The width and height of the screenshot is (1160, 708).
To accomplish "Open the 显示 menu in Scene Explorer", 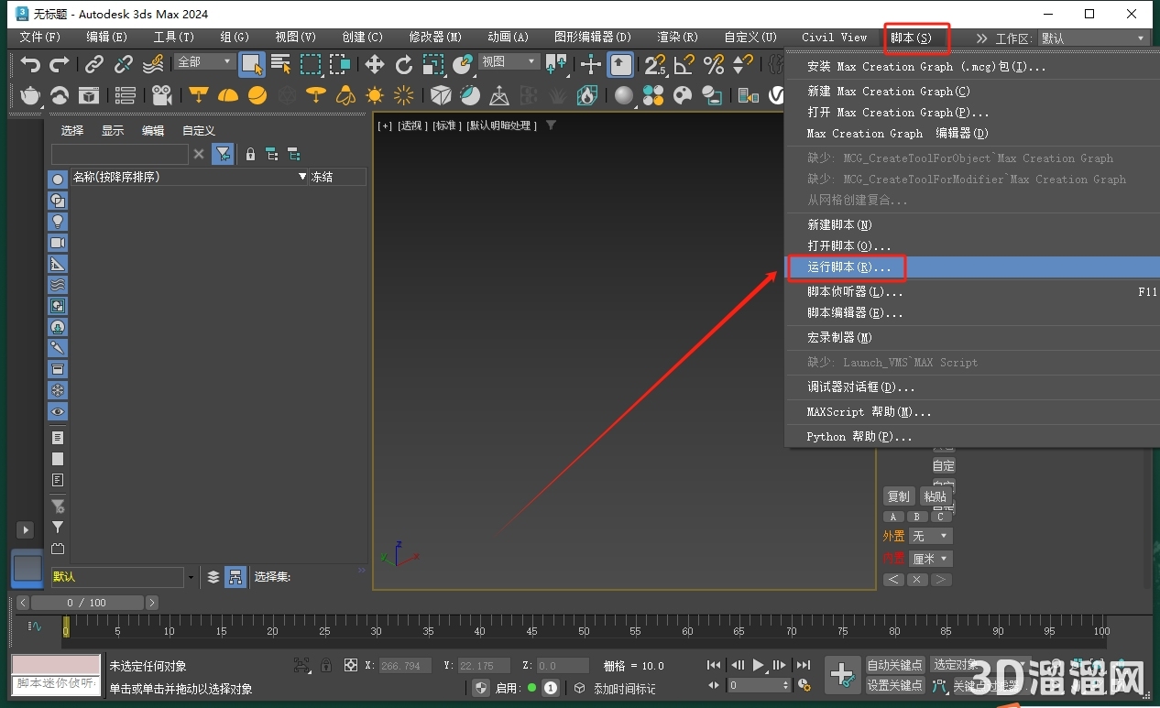I will 113,131.
